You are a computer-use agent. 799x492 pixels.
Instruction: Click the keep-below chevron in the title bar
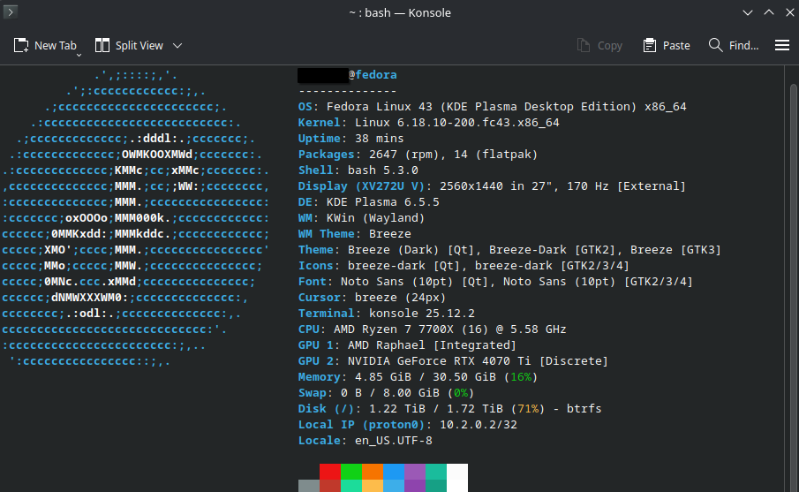[x=748, y=12]
